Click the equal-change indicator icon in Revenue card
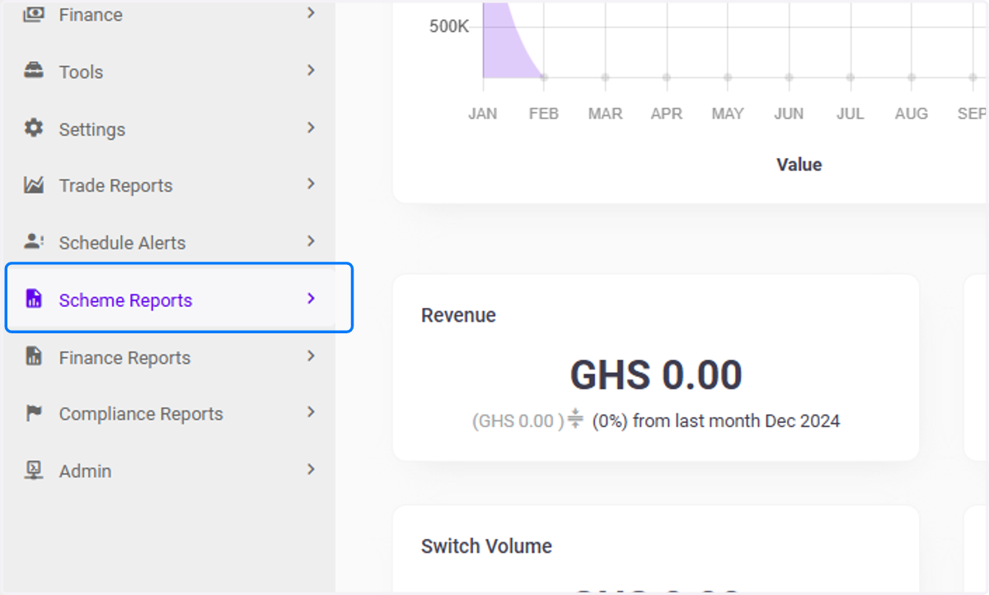989x595 pixels. 575,420
